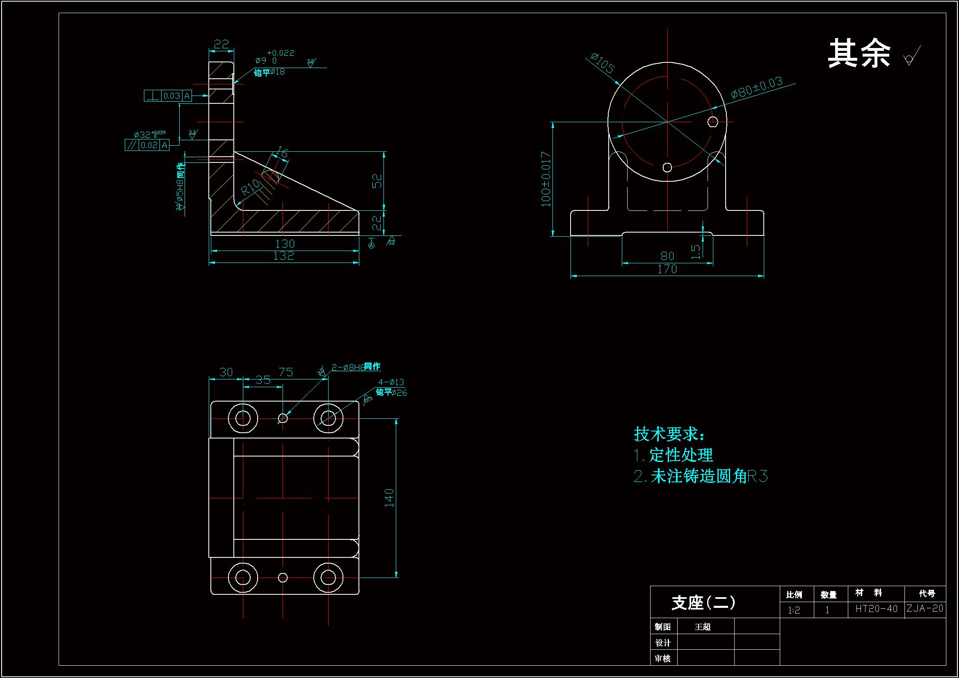This screenshot has width=959, height=678.
Task: Click the ZJA-20 code cell
Action: (925, 608)
